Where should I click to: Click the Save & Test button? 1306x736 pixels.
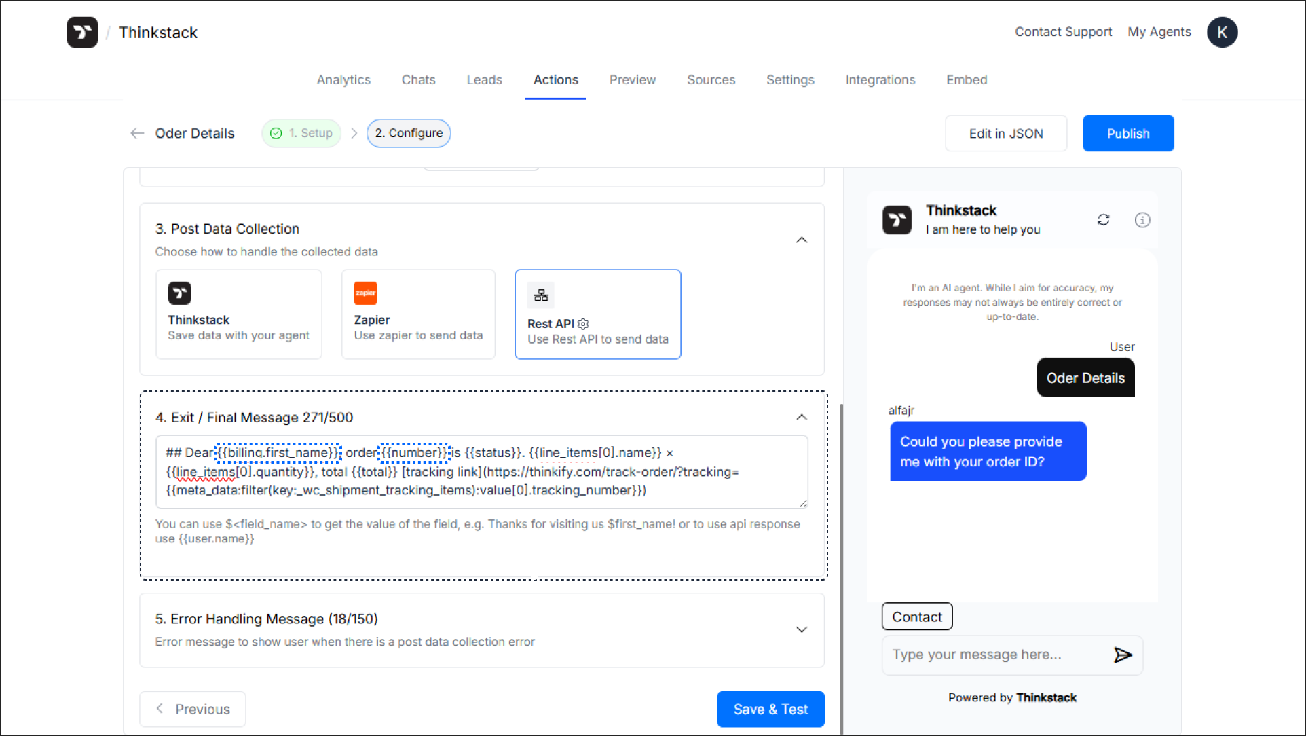tap(770, 709)
